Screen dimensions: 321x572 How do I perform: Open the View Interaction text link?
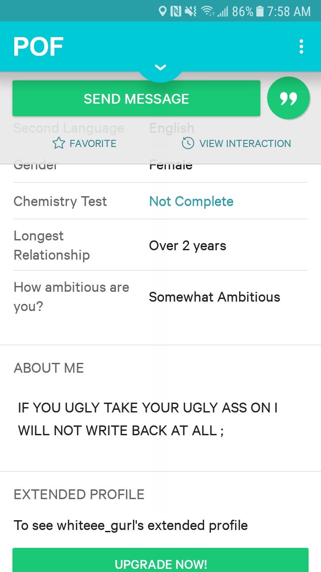(x=245, y=143)
